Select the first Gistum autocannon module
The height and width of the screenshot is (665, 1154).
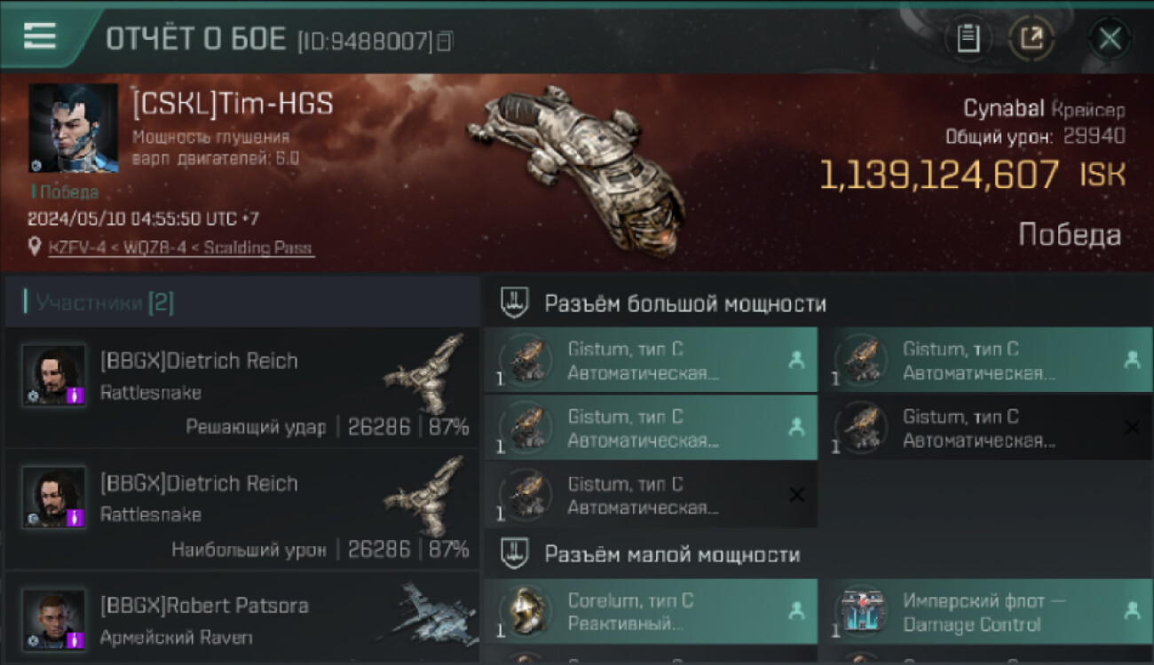click(x=651, y=360)
